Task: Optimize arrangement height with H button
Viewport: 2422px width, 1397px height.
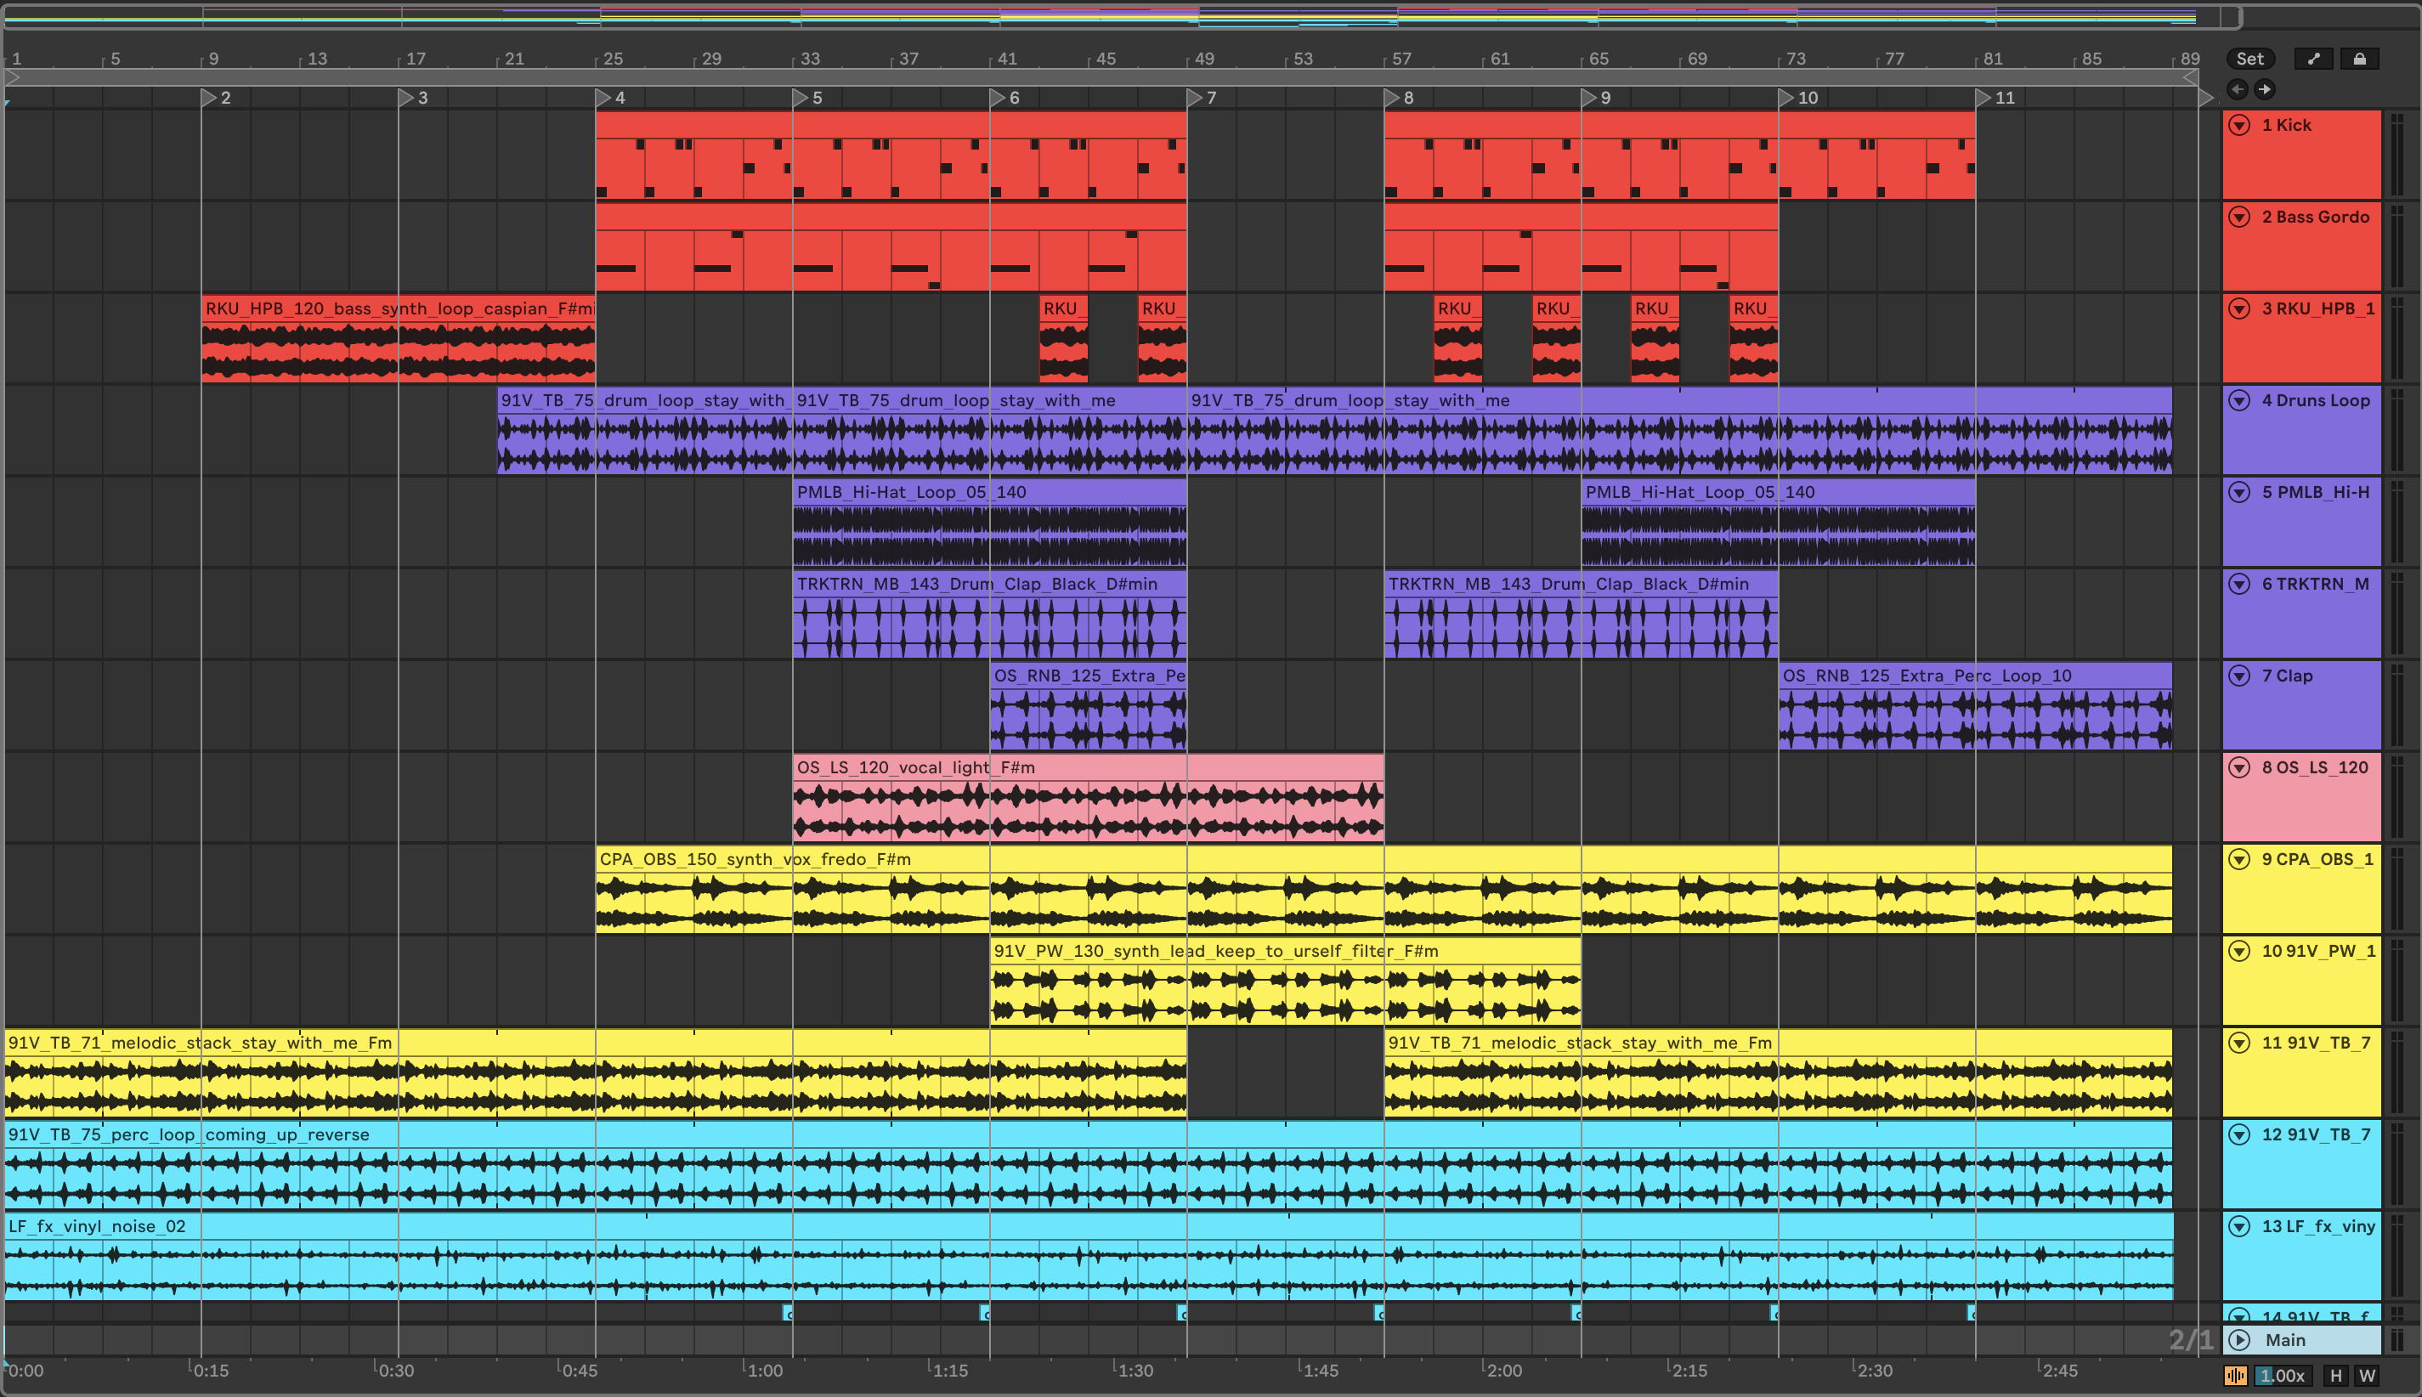Action: 2335,1375
